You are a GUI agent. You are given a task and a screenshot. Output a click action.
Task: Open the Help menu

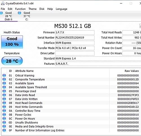(50, 9)
